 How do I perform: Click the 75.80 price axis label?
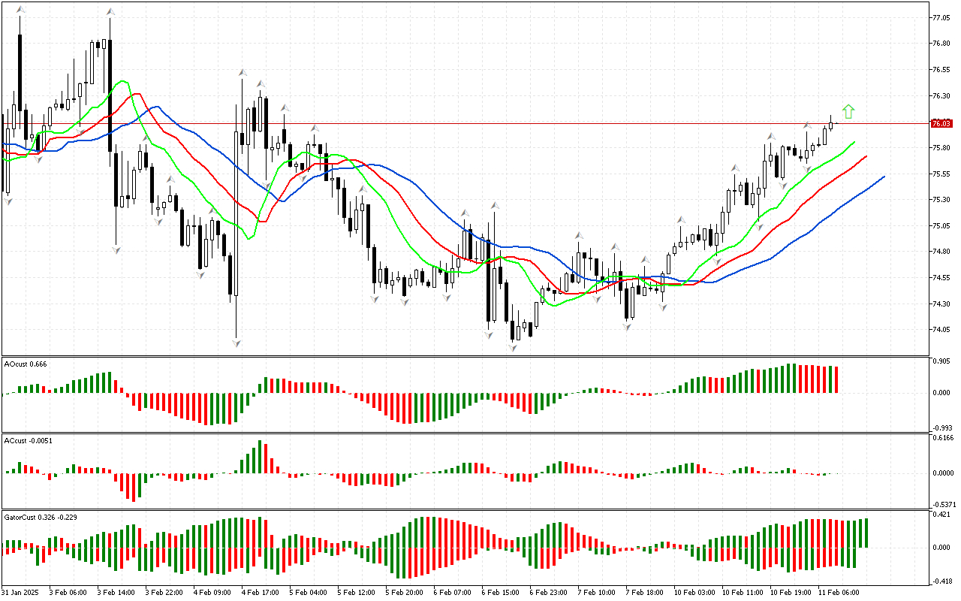coord(941,148)
